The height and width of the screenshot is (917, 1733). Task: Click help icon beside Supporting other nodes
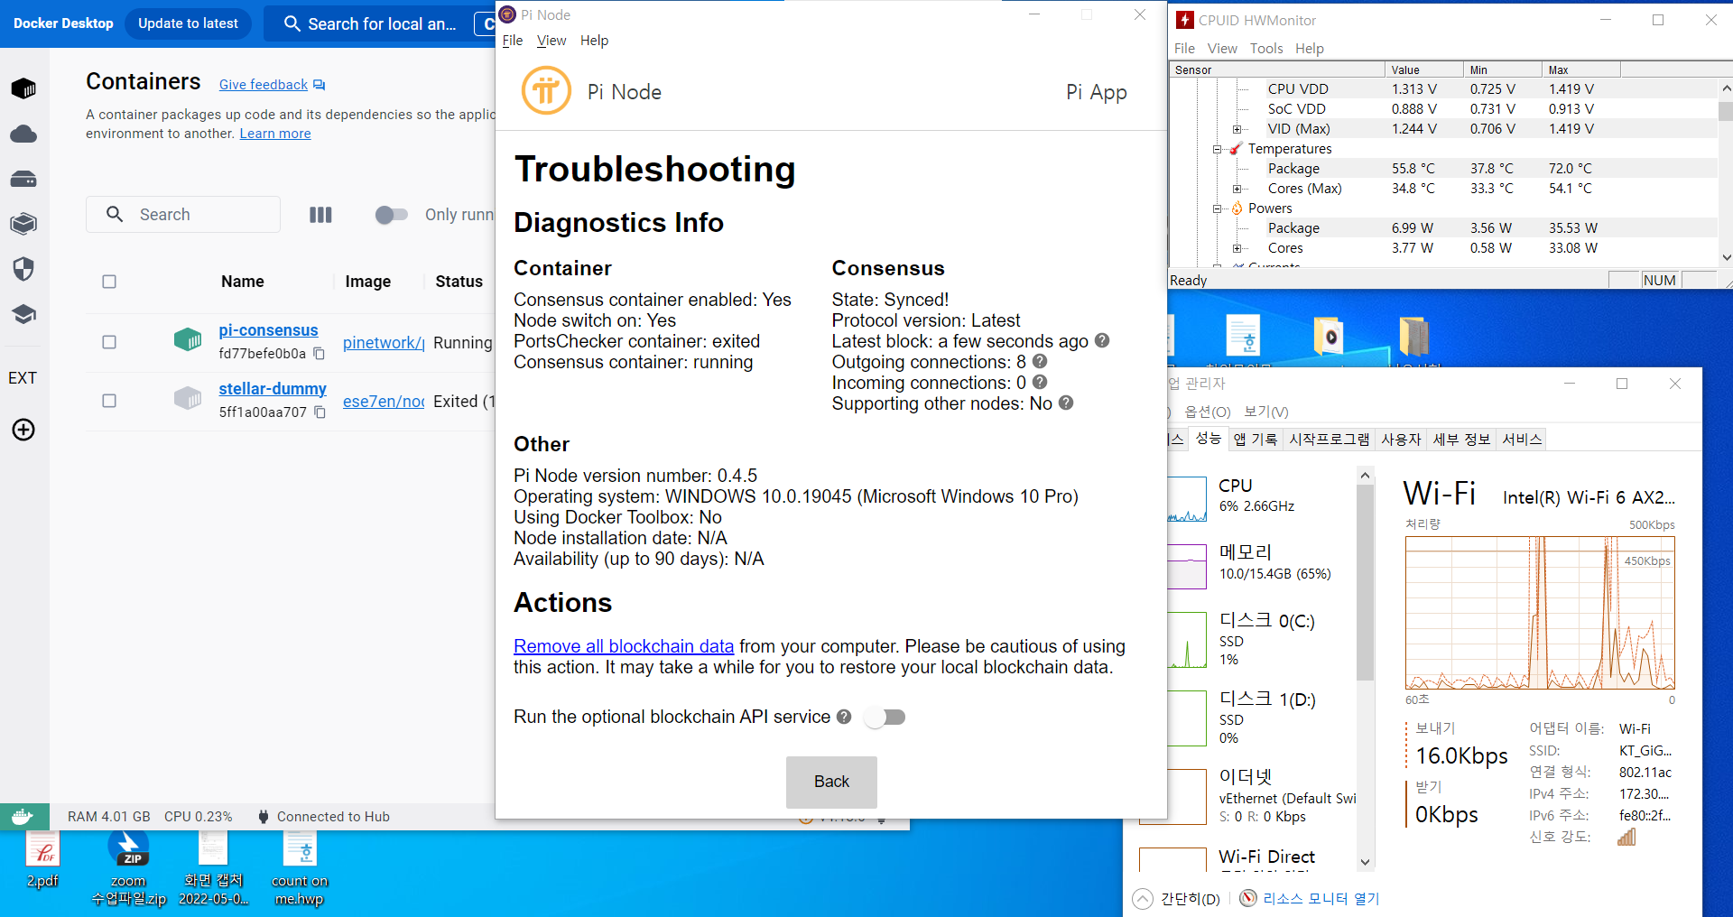click(1066, 403)
